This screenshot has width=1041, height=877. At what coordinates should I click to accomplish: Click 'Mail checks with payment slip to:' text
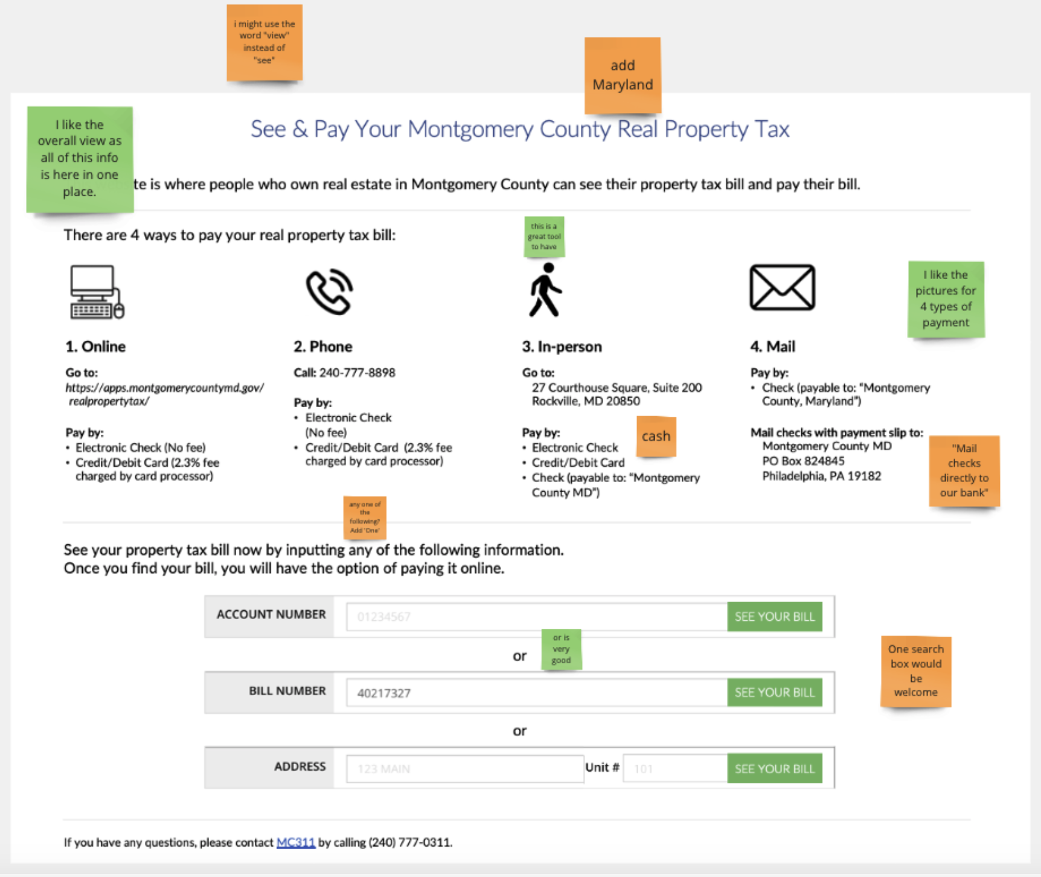click(837, 432)
